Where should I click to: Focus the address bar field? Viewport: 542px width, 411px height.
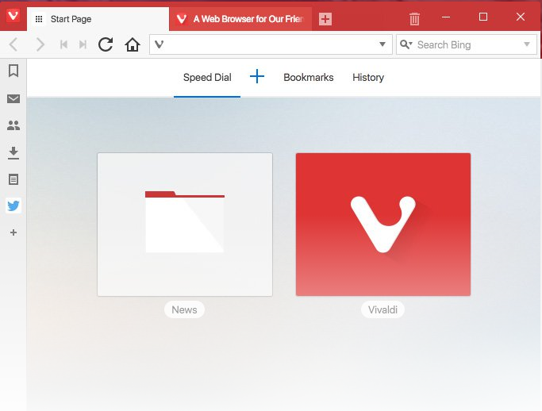[271, 44]
